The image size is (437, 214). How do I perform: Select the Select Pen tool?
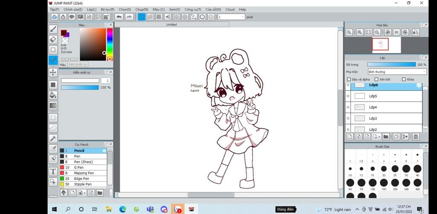[x=53, y=149]
